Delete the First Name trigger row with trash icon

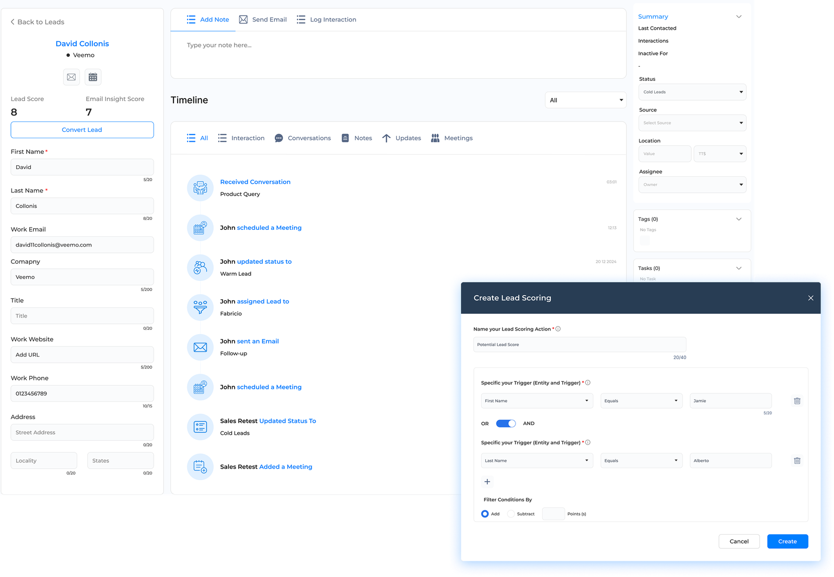[x=797, y=401]
